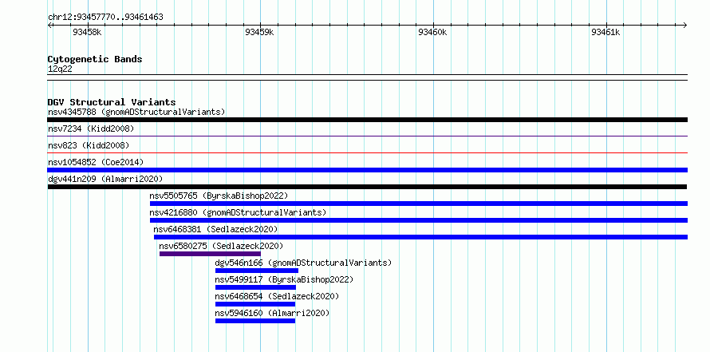This screenshot has width=710, height=352.
Task: Click the nsv4345788 gnomADStructuralVariants label
Action: point(136,112)
